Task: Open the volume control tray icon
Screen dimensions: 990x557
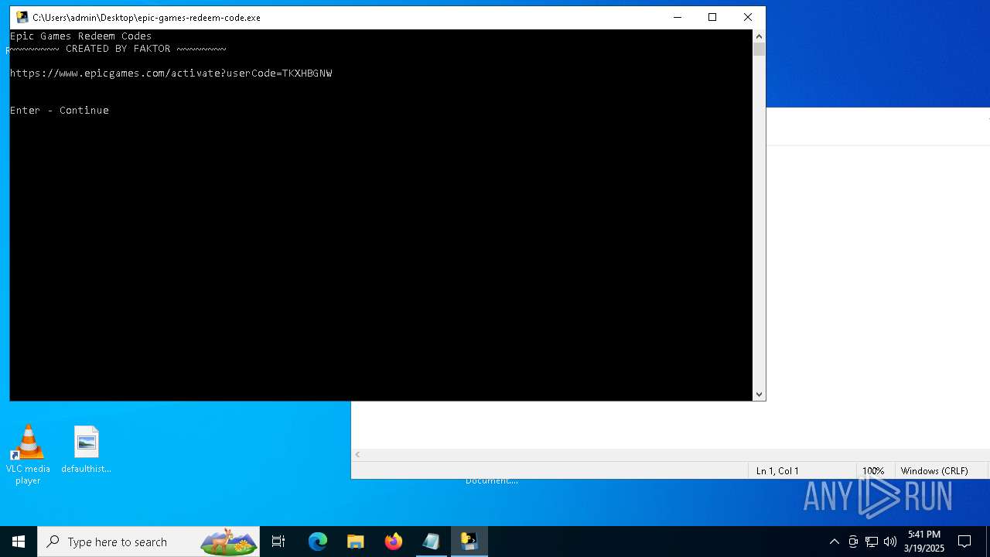Action: click(x=890, y=542)
